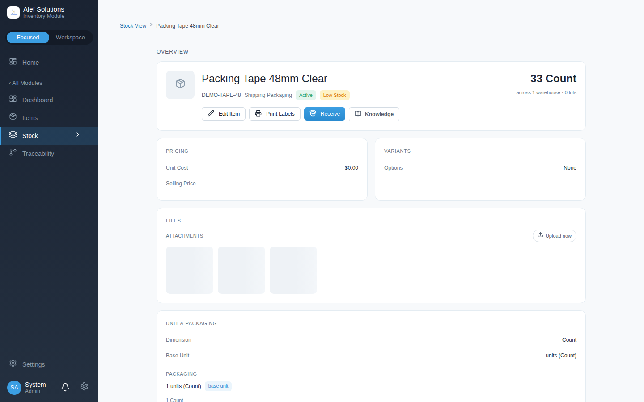Click the Low Stock badge

335,95
